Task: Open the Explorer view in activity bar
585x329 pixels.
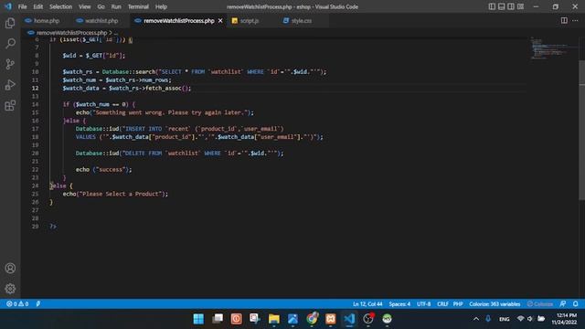Action: click(x=10, y=23)
